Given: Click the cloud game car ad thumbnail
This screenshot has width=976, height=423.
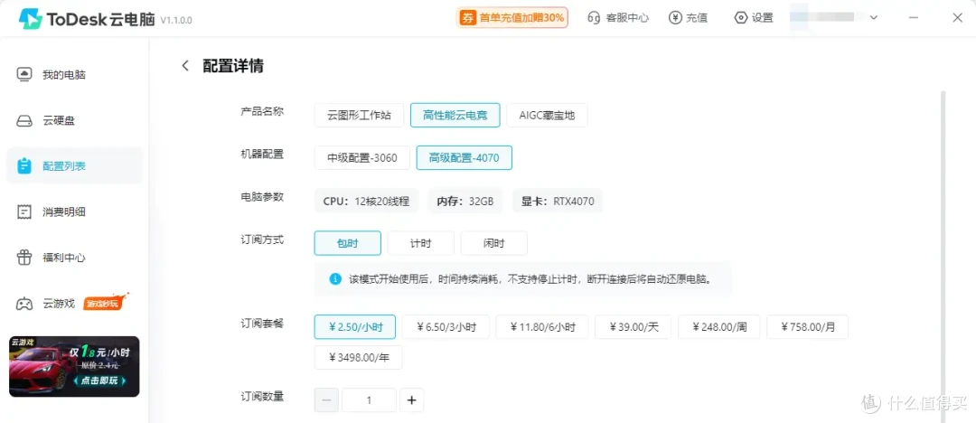Looking at the screenshot, I should [74, 366].
